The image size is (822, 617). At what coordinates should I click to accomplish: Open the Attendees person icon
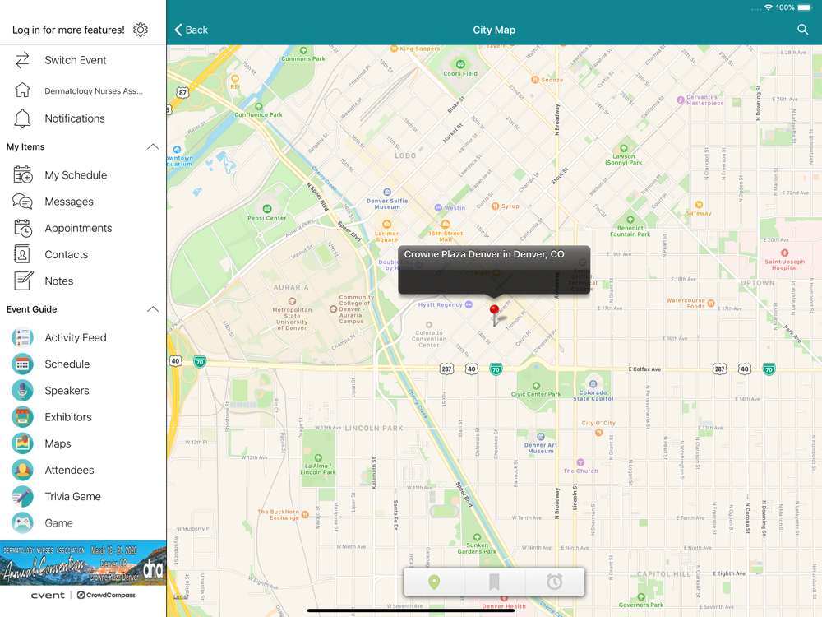click(22, 470)
